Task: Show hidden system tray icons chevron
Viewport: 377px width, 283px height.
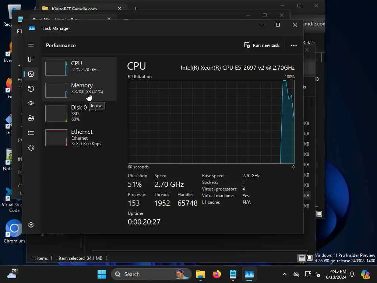Action: 285,274
